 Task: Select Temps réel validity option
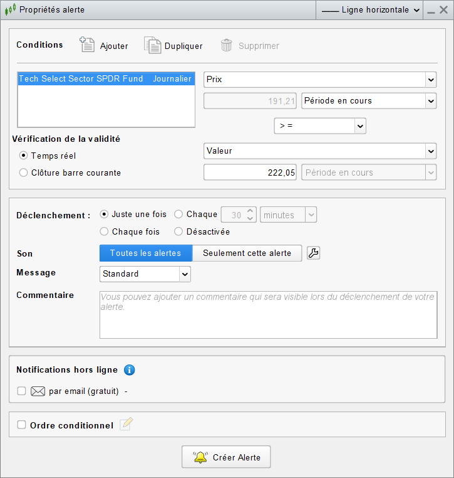coord(23,156)
